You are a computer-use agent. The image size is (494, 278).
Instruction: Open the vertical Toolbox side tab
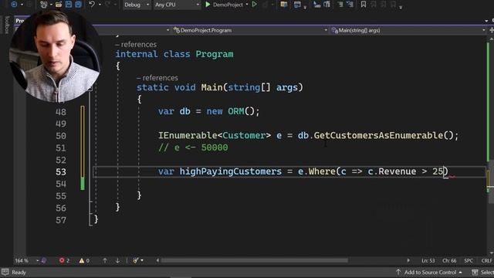pyautogui.click(x=7, y=25)
